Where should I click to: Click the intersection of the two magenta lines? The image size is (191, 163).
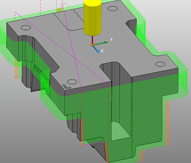(74, 58)
